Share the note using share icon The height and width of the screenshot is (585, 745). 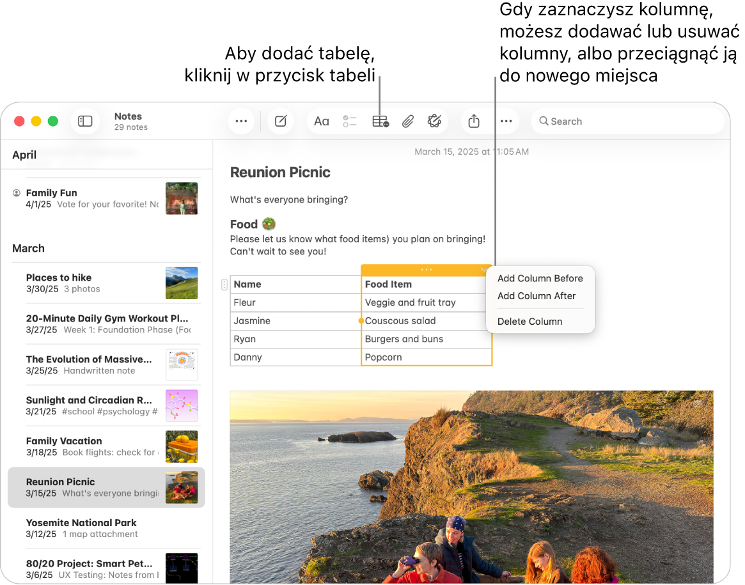474,121
